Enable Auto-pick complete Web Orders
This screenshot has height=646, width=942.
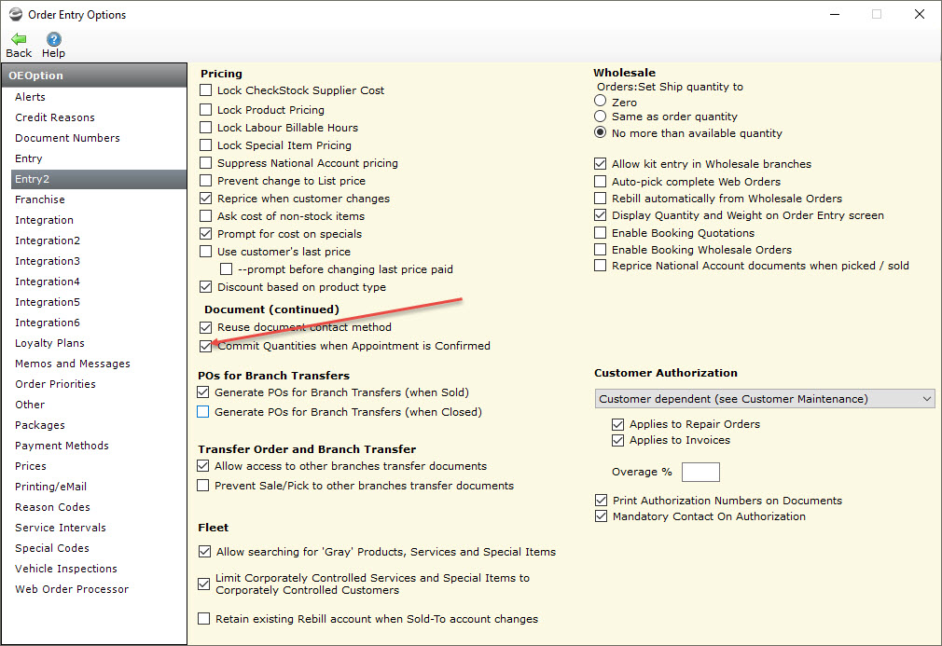(x=600, y=182)
